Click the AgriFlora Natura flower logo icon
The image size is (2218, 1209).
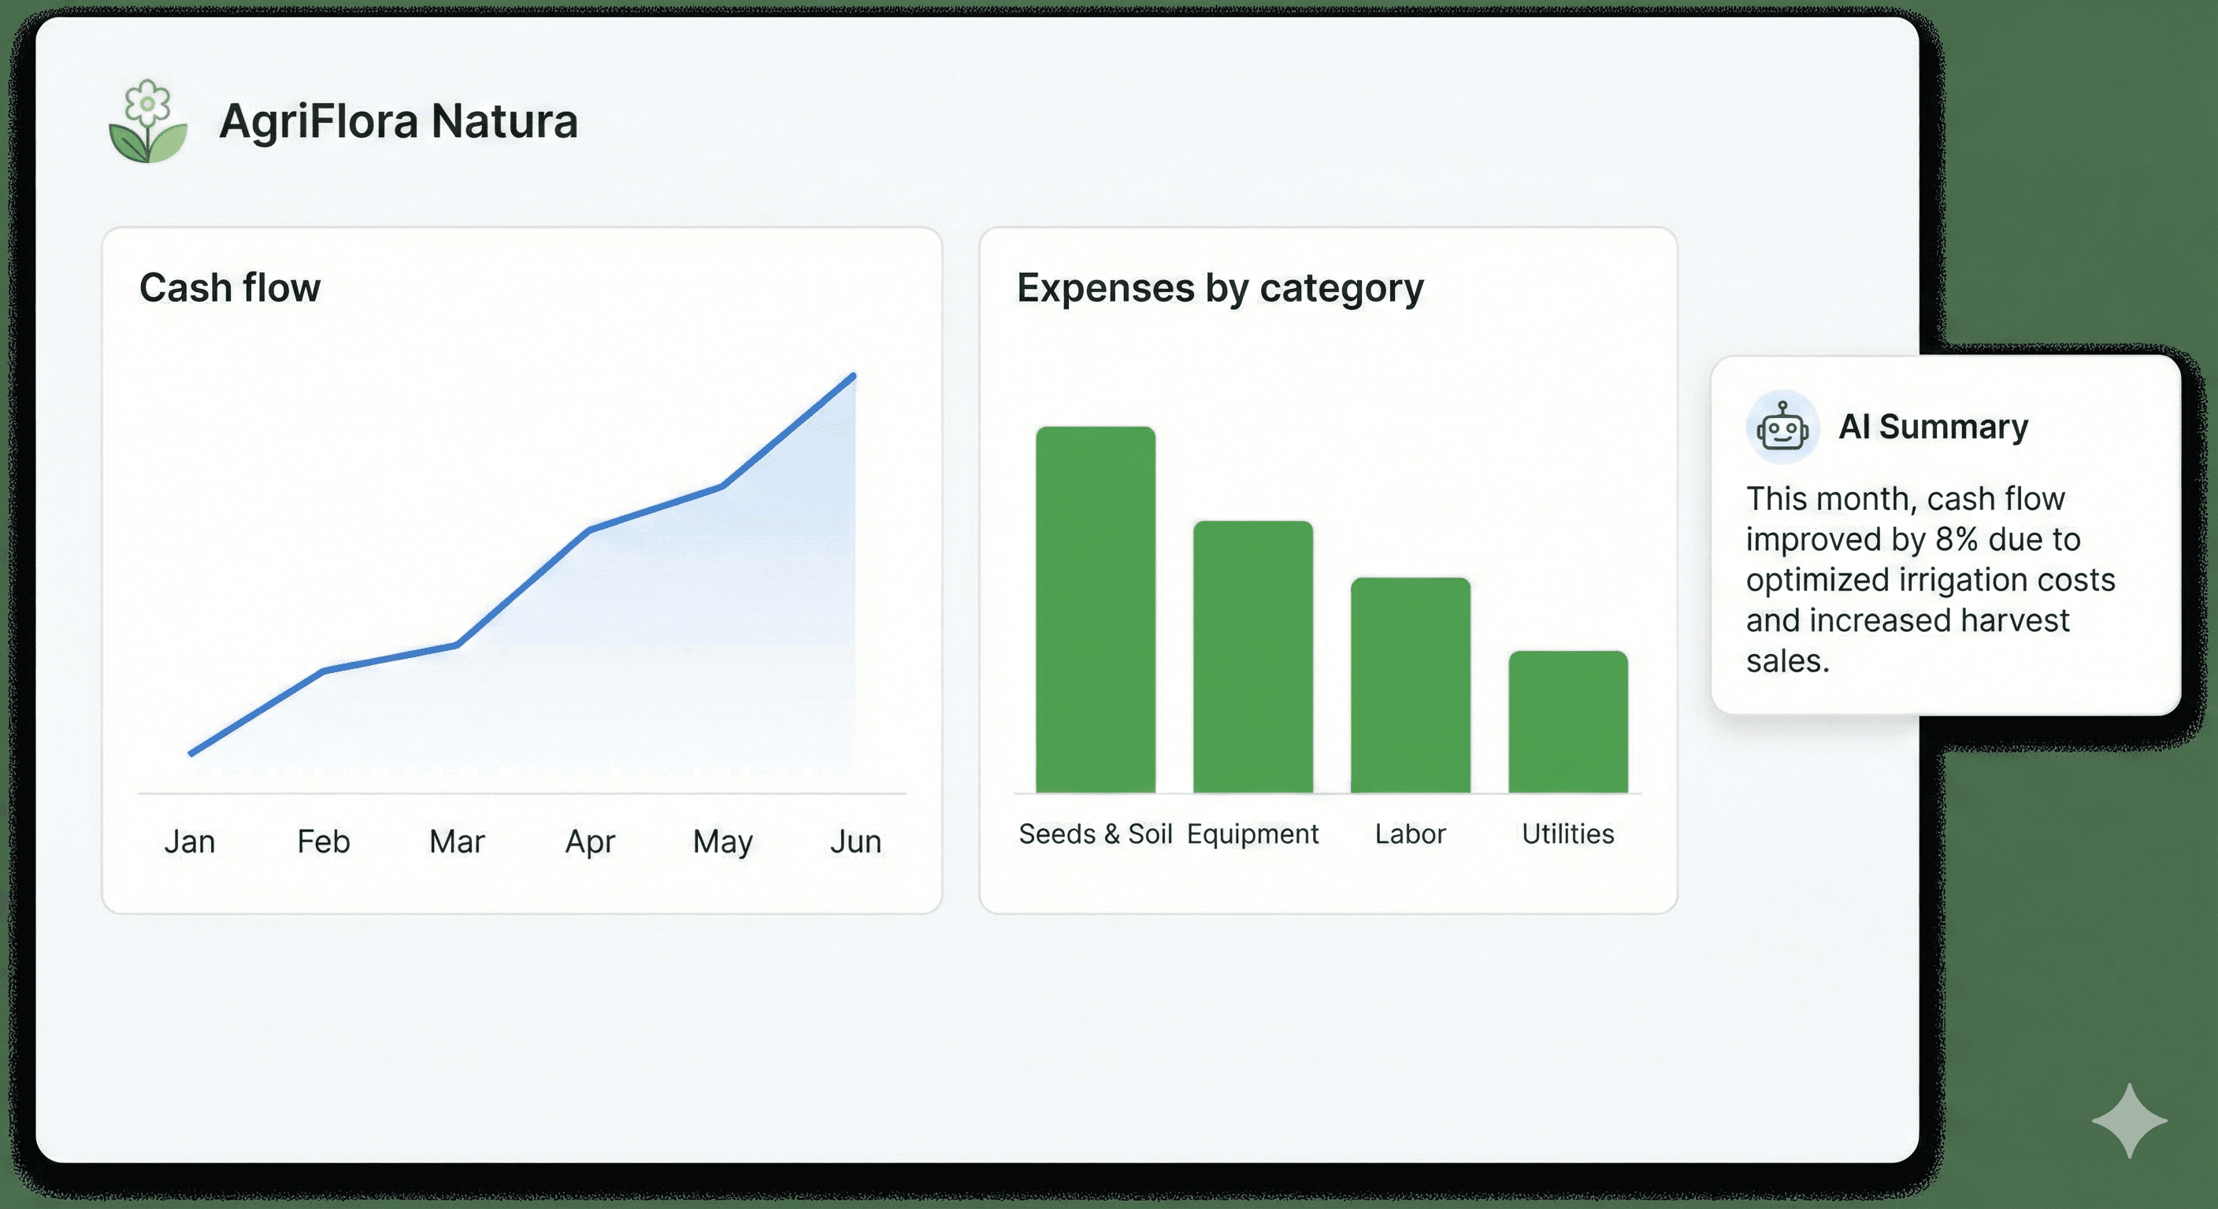[148, 122]
